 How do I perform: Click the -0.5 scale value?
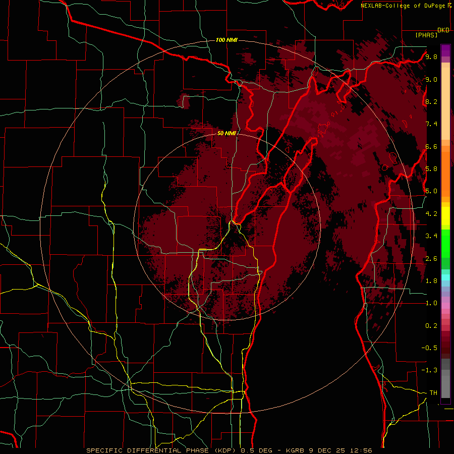[x=429, y=348]
